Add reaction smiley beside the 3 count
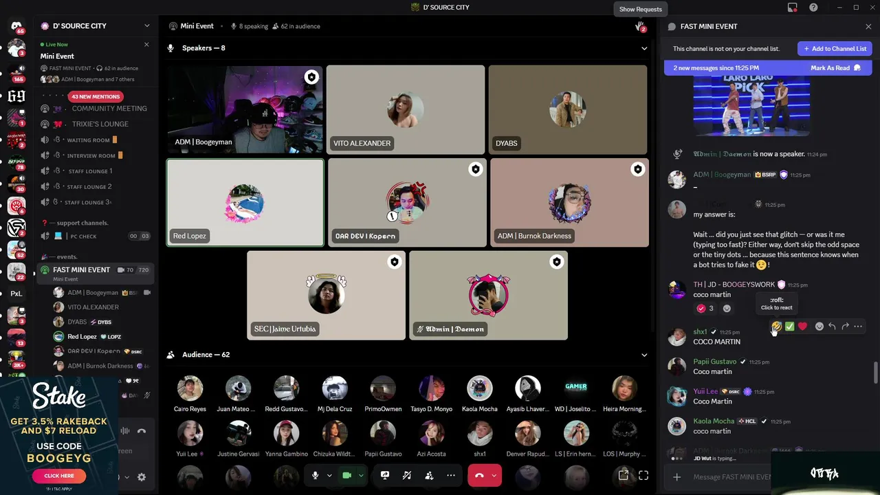The width and height of the screenshot is (880, 495). 727,309
